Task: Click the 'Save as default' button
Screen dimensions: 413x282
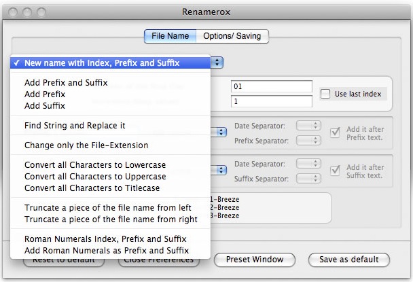Action: (348, 260)
